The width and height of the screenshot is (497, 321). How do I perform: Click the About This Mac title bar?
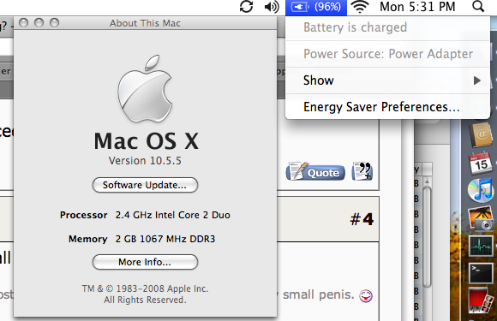(x=145, y=23)
